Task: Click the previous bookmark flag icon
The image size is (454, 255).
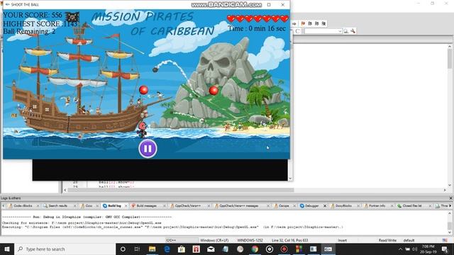Action: [x=310, y=23]
